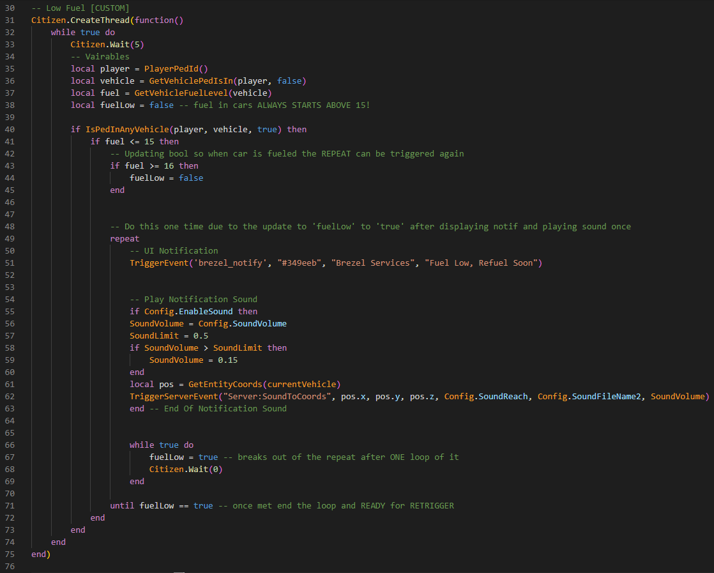This screenshot has width=714, height=573.
Task: Click GetVehiclePedIsIn on line 36
Action: [x=191, y=81]
